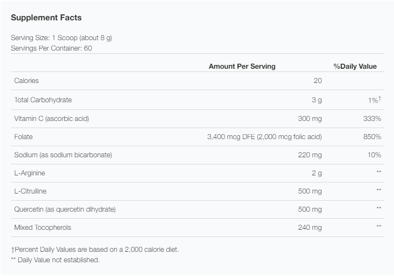
Task: Select Quercetin (as quercetin dihydrate) label
Action: click(x=65, y=209)
